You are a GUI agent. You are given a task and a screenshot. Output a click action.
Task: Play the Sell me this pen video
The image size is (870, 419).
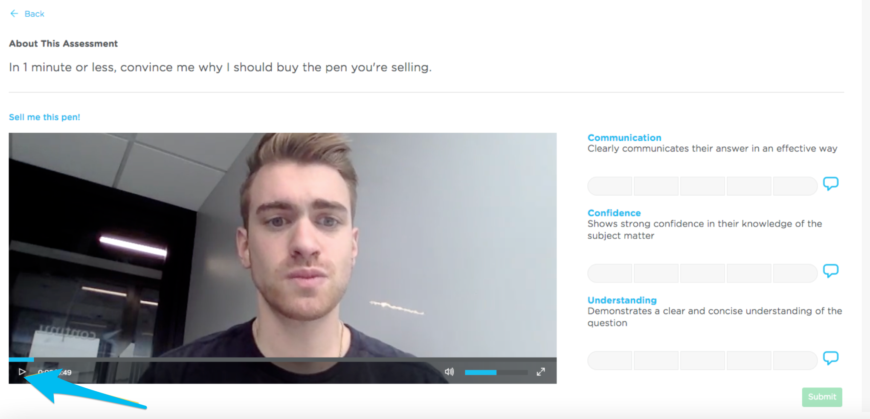coord(22,372)
